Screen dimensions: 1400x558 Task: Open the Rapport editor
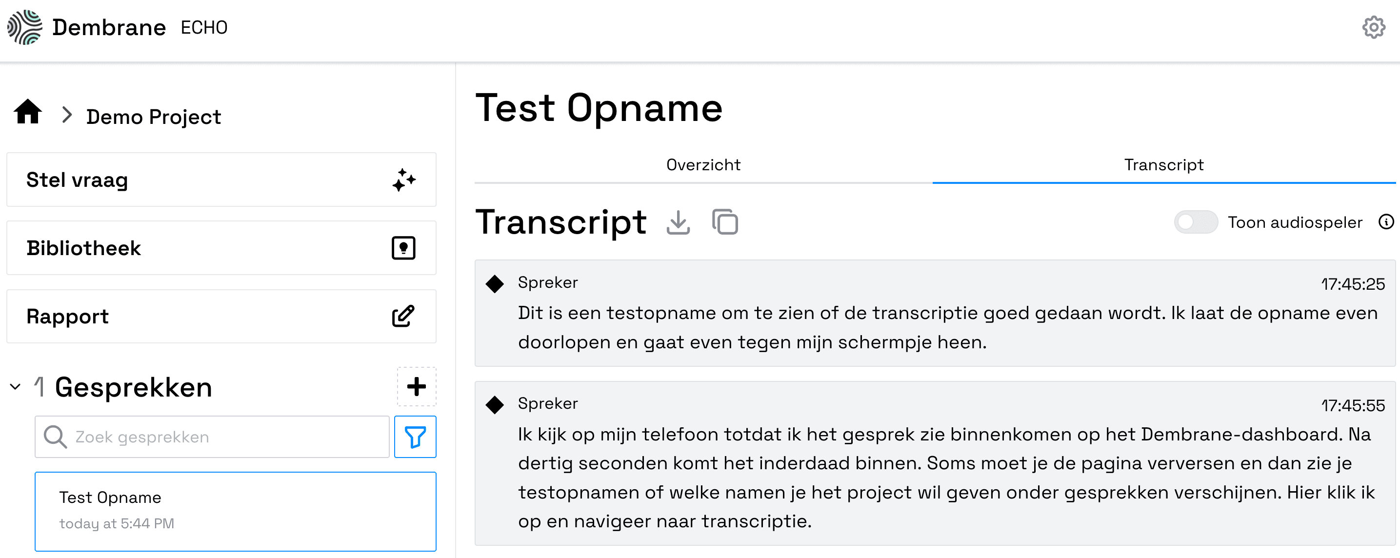[x=221, y=316]
